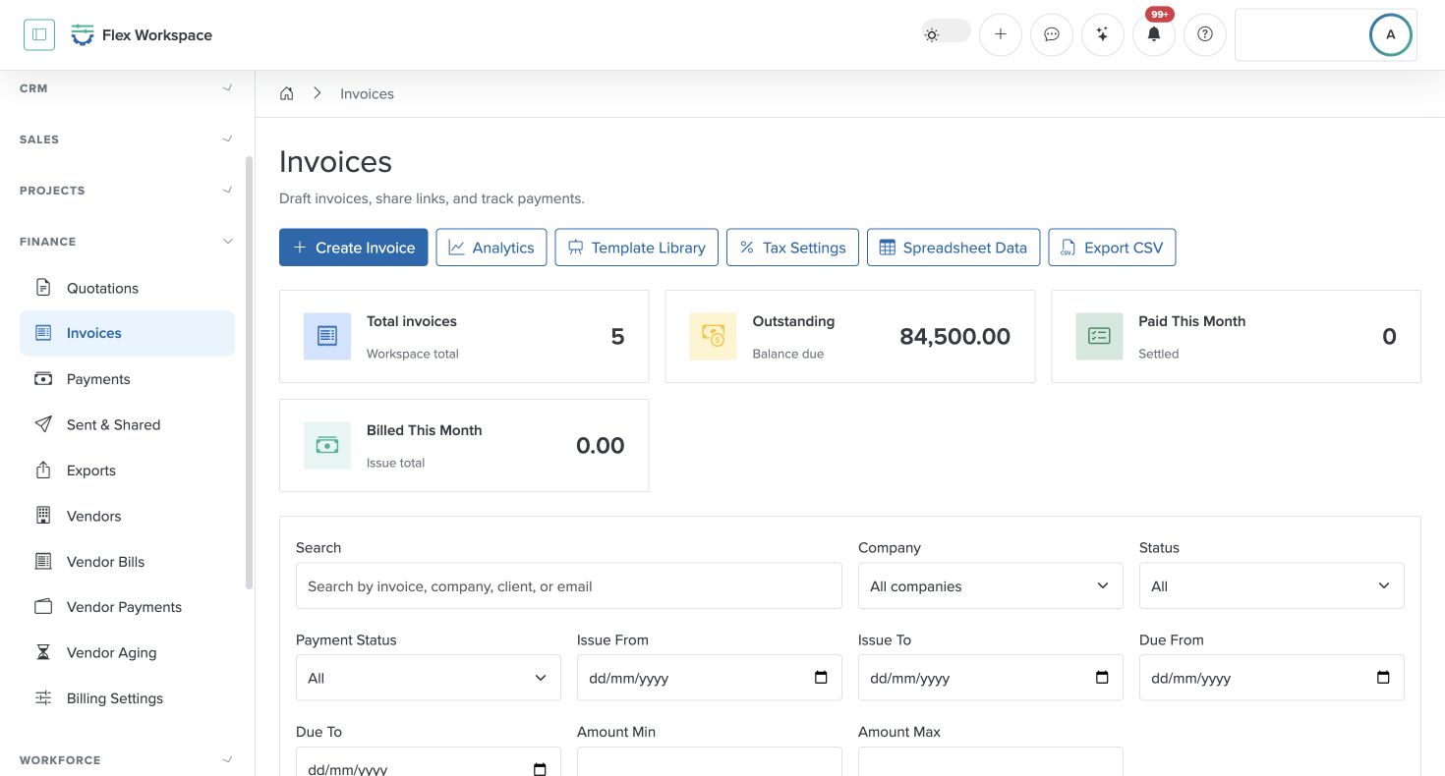The height and width of the screenshot is (776, 1445).
Task: Collapse the sidebar with the panel icon
Action: point(39,34)
